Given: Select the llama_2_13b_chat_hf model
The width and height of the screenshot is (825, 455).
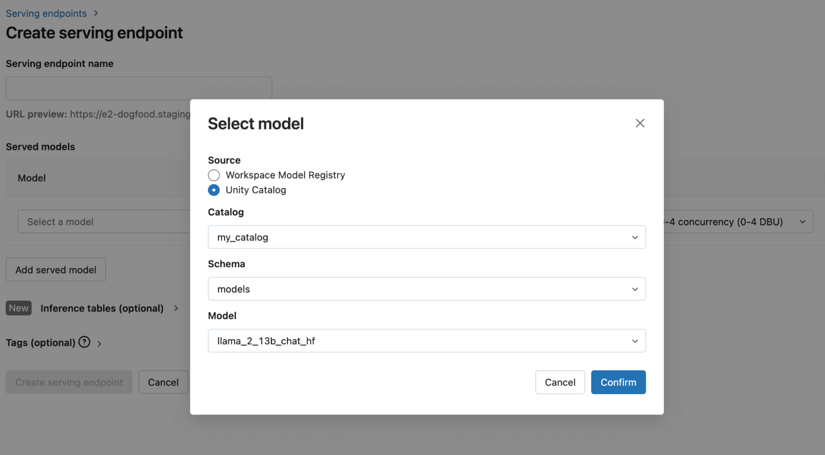Looking at the screenshot, I should (427, 340).
